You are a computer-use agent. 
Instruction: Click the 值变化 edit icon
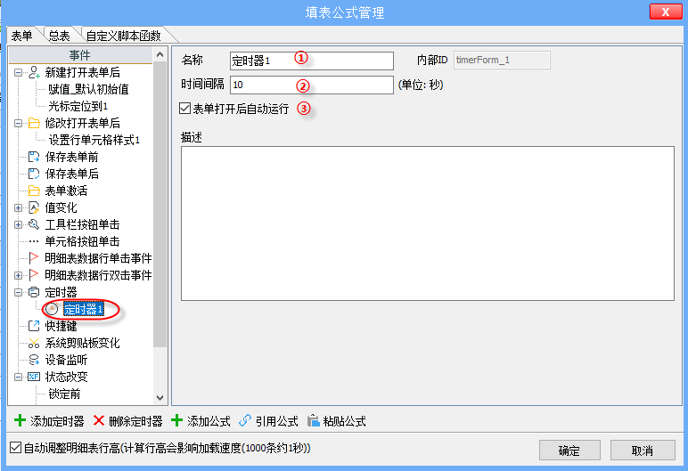34,207
